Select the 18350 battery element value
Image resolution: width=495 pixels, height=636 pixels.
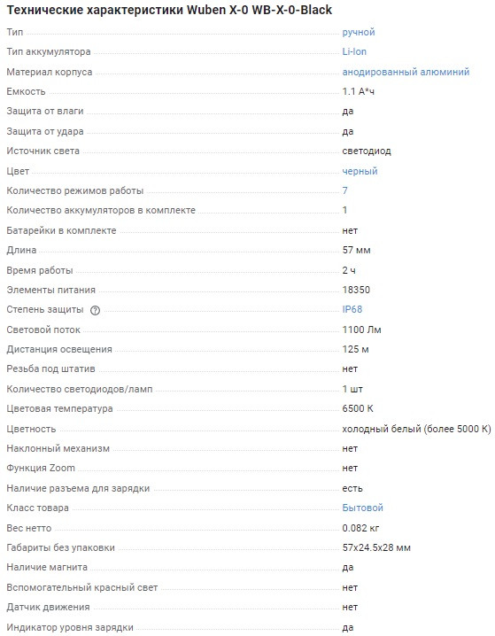[356, 290]
